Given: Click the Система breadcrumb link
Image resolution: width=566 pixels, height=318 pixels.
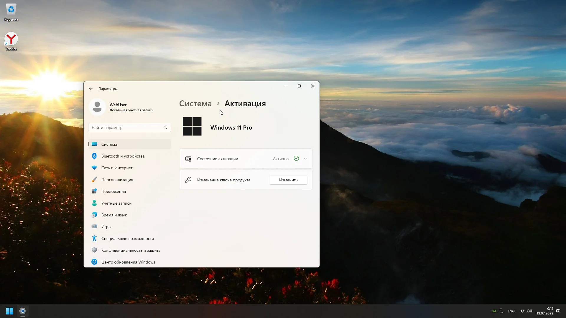Looking at the screenshot, I should pyautogui.click(x=195, y=104).
